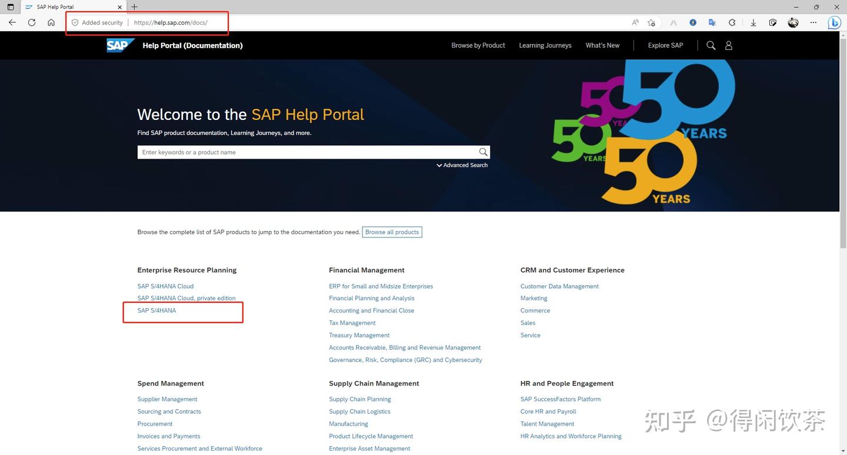Click the SAP logo in the header
This screenshot has height=455, width=847.
coord(119,45)
